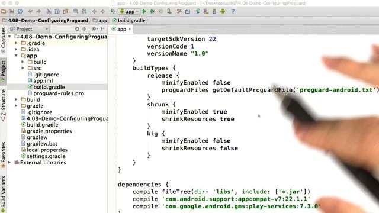The height and width of the screenshot is (213, 379).
Task: Expand the top-level gradle folder
Action: point(16,106)
